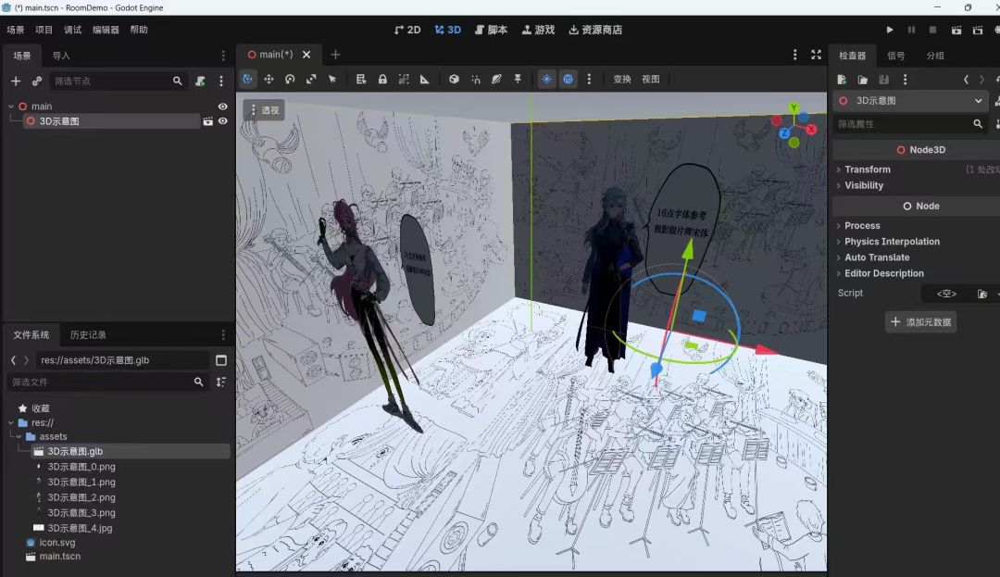Select the Rotate mode tool
Screen dimensions: 1000x577
[290, 79]
